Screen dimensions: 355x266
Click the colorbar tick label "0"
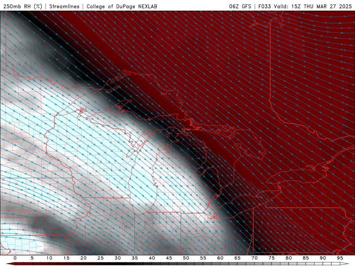[x=15, y=258]
